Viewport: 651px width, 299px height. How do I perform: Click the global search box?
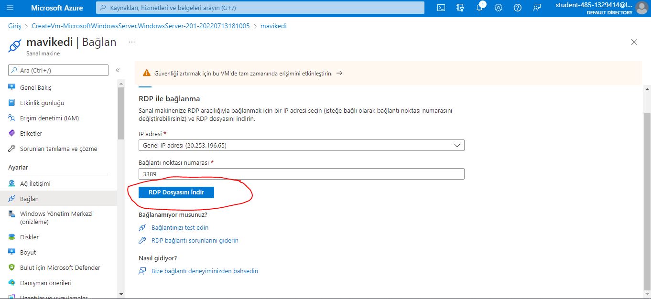coord(260,8)
